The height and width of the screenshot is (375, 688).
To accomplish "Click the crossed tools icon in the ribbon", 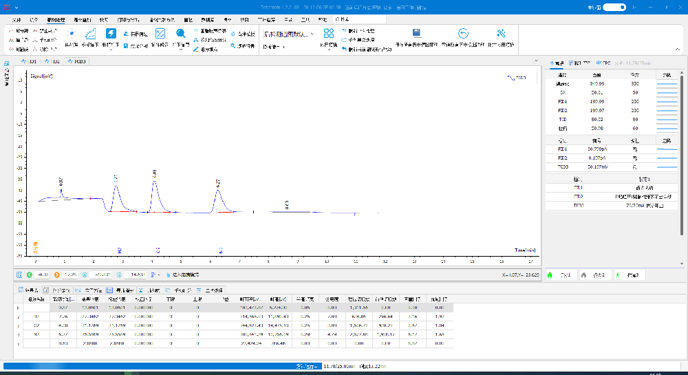I will 501,33.
